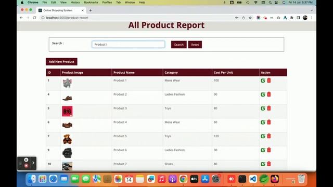Stop the screen recording with red button
This screenshot has width=333, height=187.
(26, 166)
